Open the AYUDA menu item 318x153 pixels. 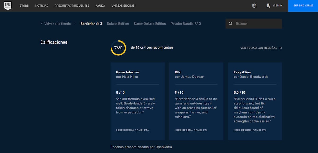pyautogui.click(x=100, y=6)
